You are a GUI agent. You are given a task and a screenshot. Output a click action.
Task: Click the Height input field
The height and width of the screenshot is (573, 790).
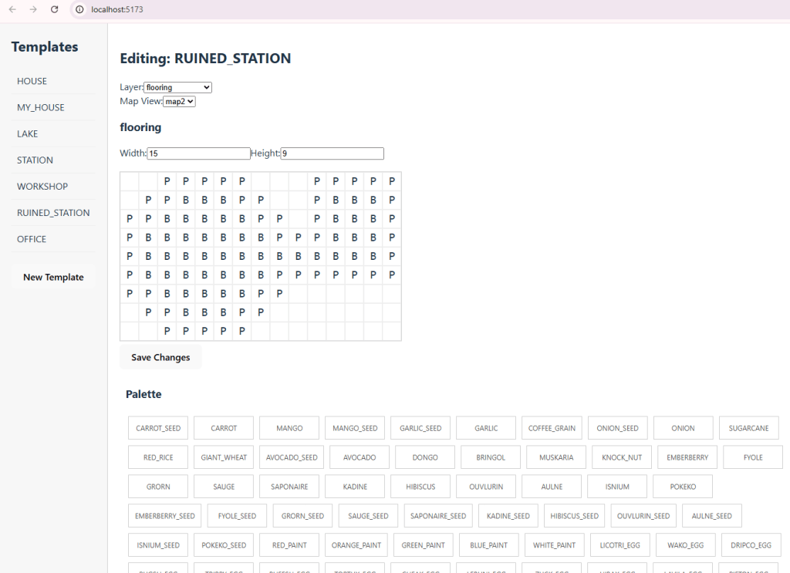click(332, 153)
